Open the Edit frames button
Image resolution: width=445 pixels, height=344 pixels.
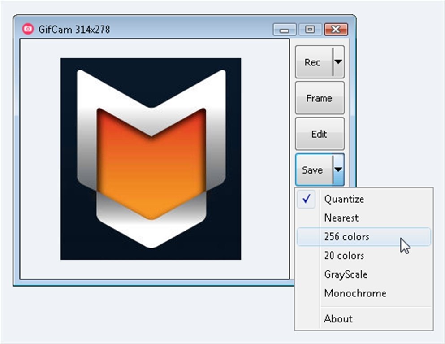point(320,134)
